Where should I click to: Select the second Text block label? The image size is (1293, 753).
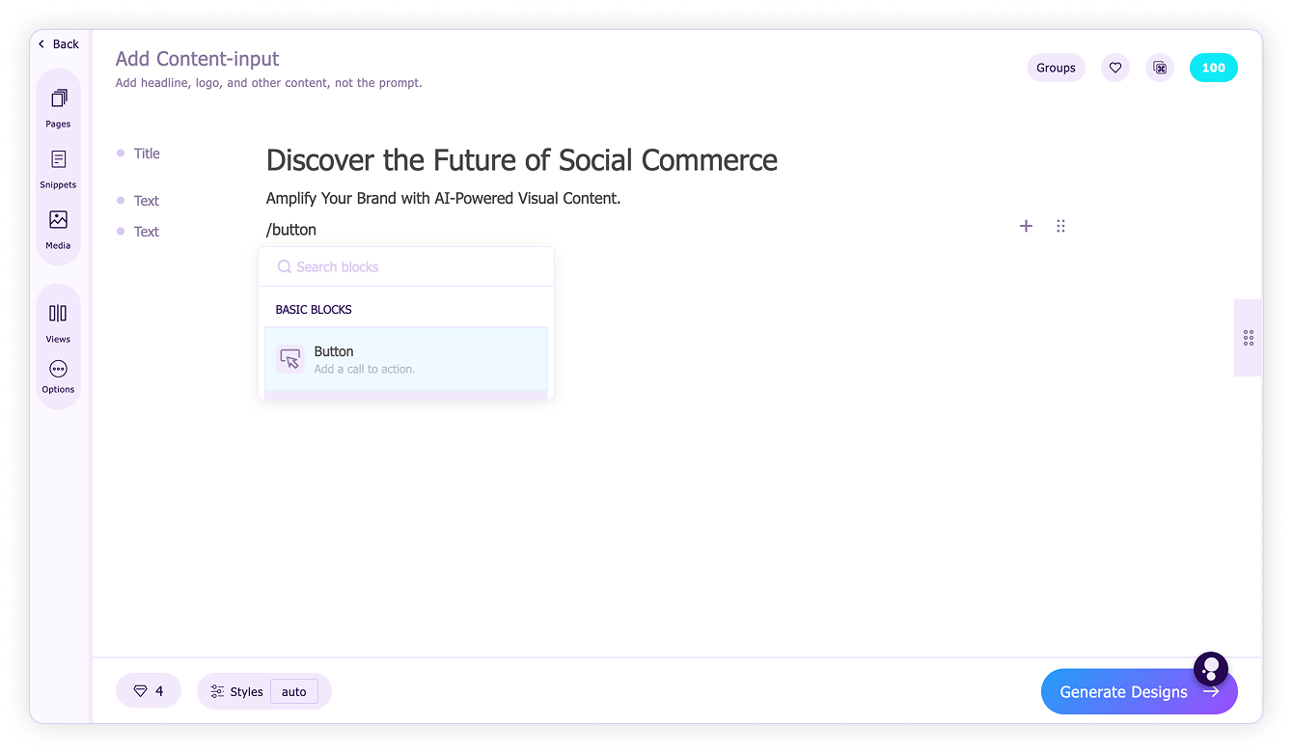coord(147,232)
